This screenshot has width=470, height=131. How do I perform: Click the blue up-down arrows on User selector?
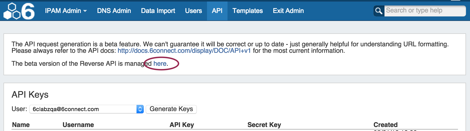pos(140,109)
